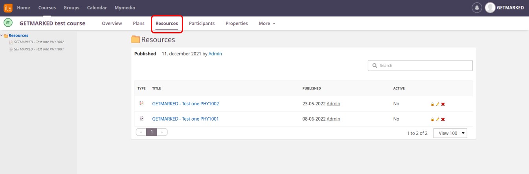529x174 pixels.
Task: Click Admin link in PHY1001 row
Action: click(333, 119)
